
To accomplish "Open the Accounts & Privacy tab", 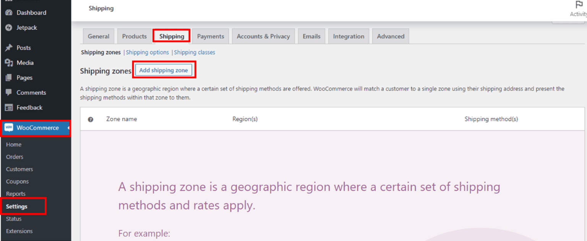I will pos(263,36).
